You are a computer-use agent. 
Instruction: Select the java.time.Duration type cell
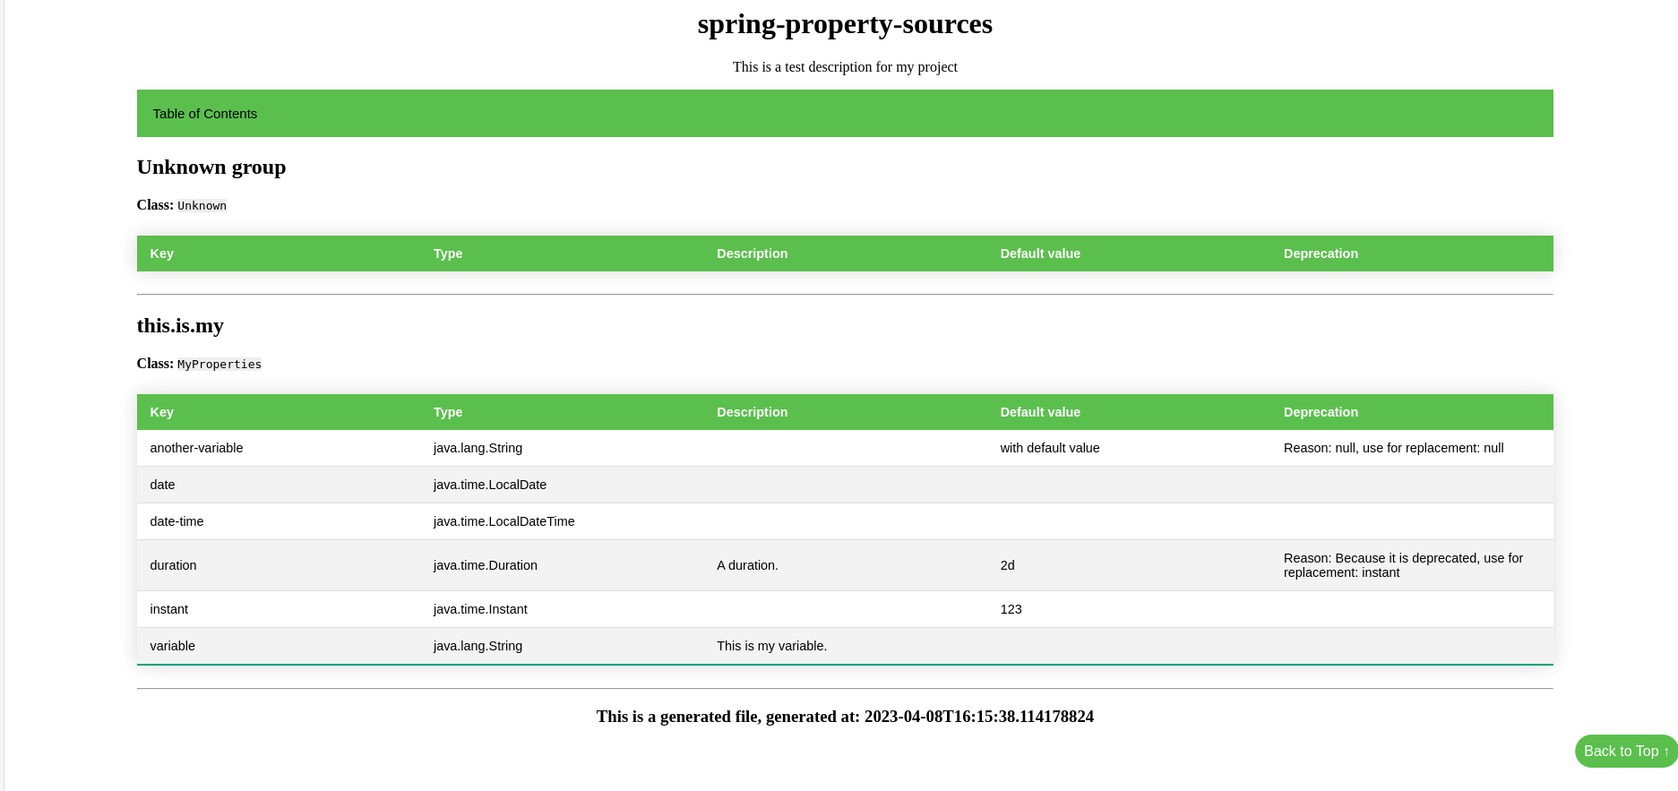(563, 565)
